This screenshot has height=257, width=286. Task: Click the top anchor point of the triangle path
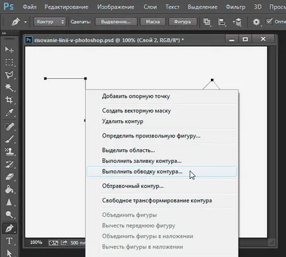pyautogui.click(x=212, y=80)
